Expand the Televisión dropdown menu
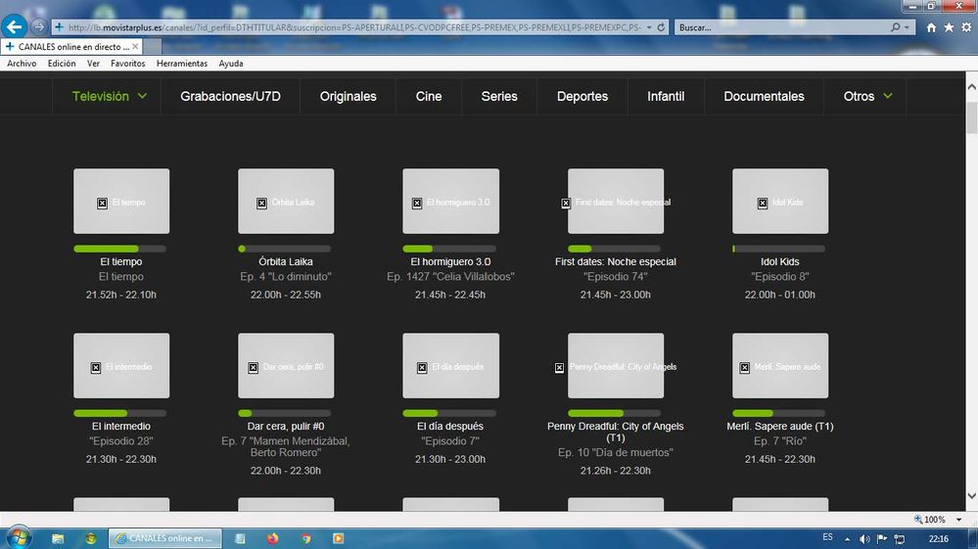The width and height of the screenshot is (978, 549). tap(110, 96)
